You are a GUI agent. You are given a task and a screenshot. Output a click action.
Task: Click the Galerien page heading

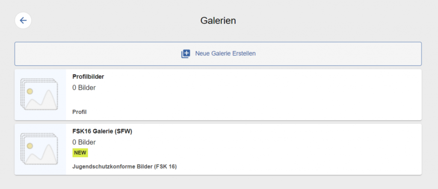click(x=218, y=20)
